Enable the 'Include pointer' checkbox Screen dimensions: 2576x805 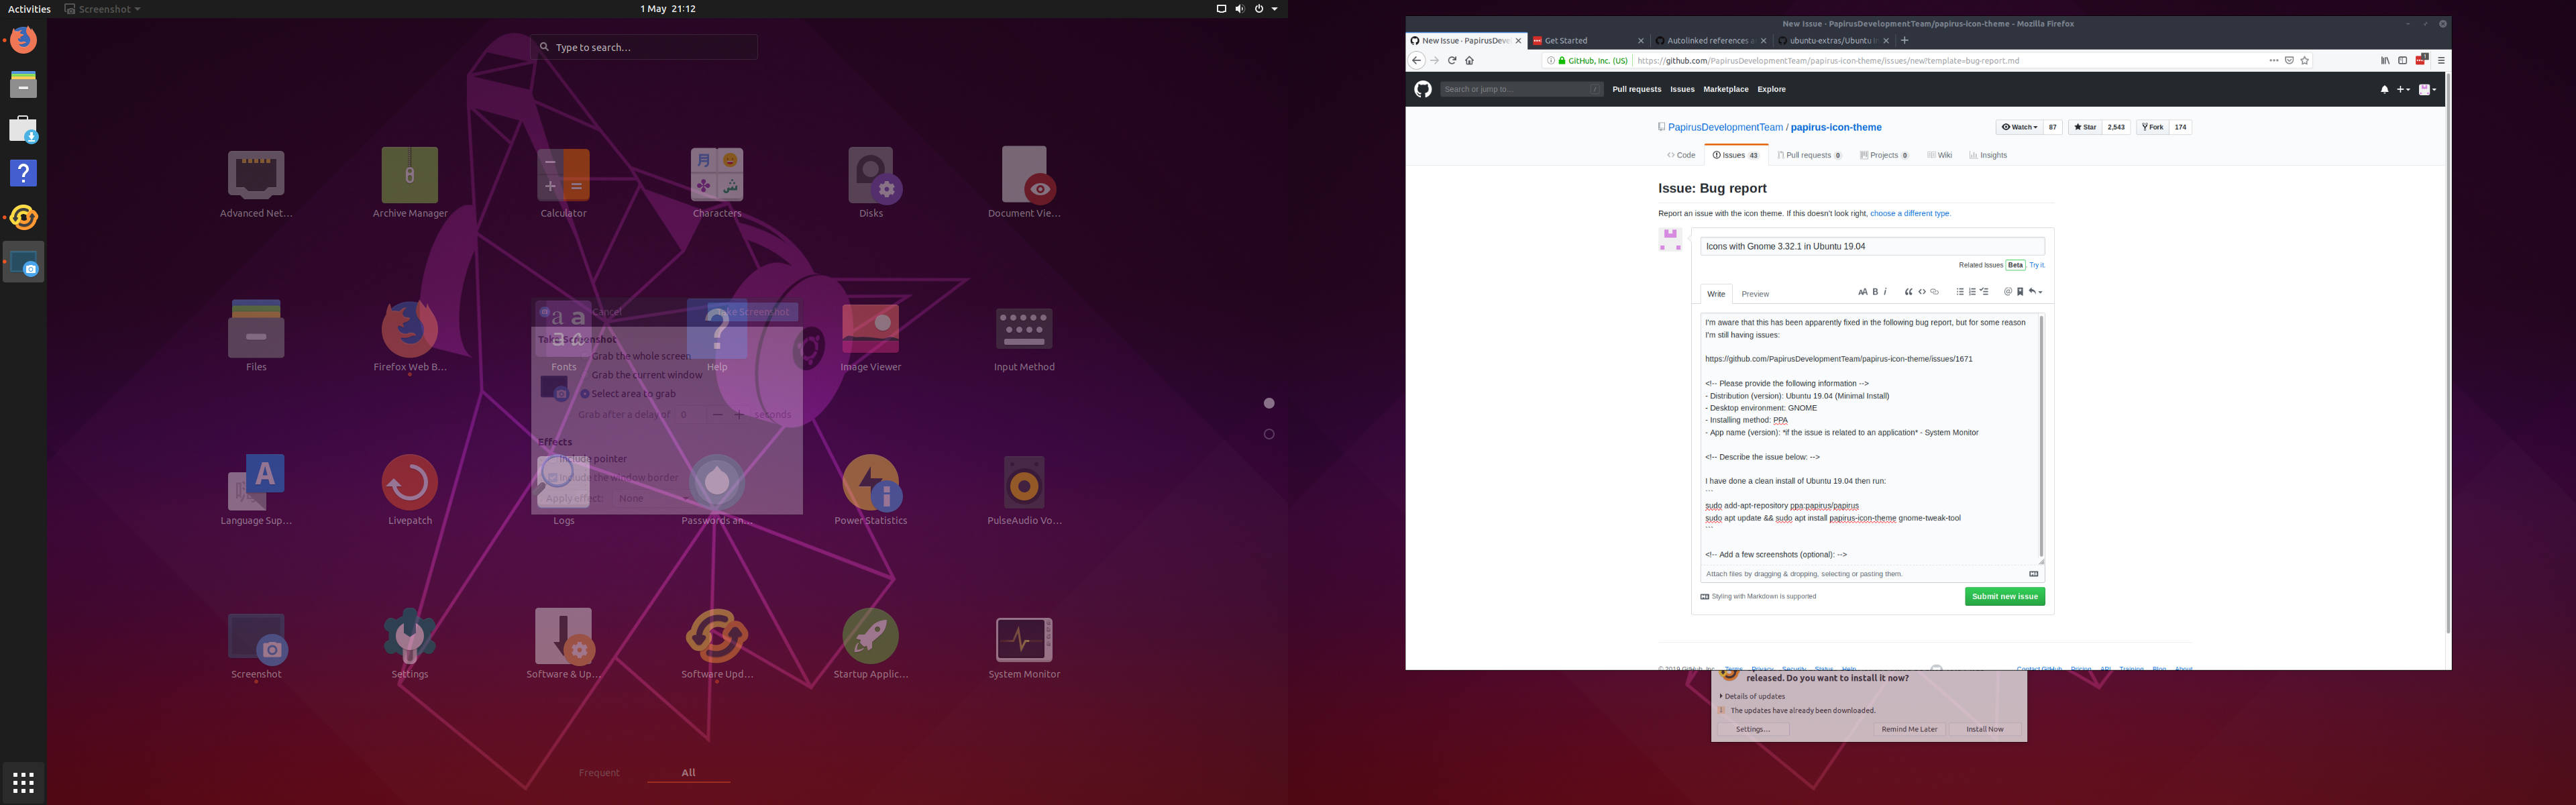tap(555, 459)
